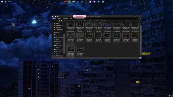Image resolution: width=173 pixels, height=97 pixels.
Task: Open recent locations dropdown arrow
Action: (x=58, y=21)
